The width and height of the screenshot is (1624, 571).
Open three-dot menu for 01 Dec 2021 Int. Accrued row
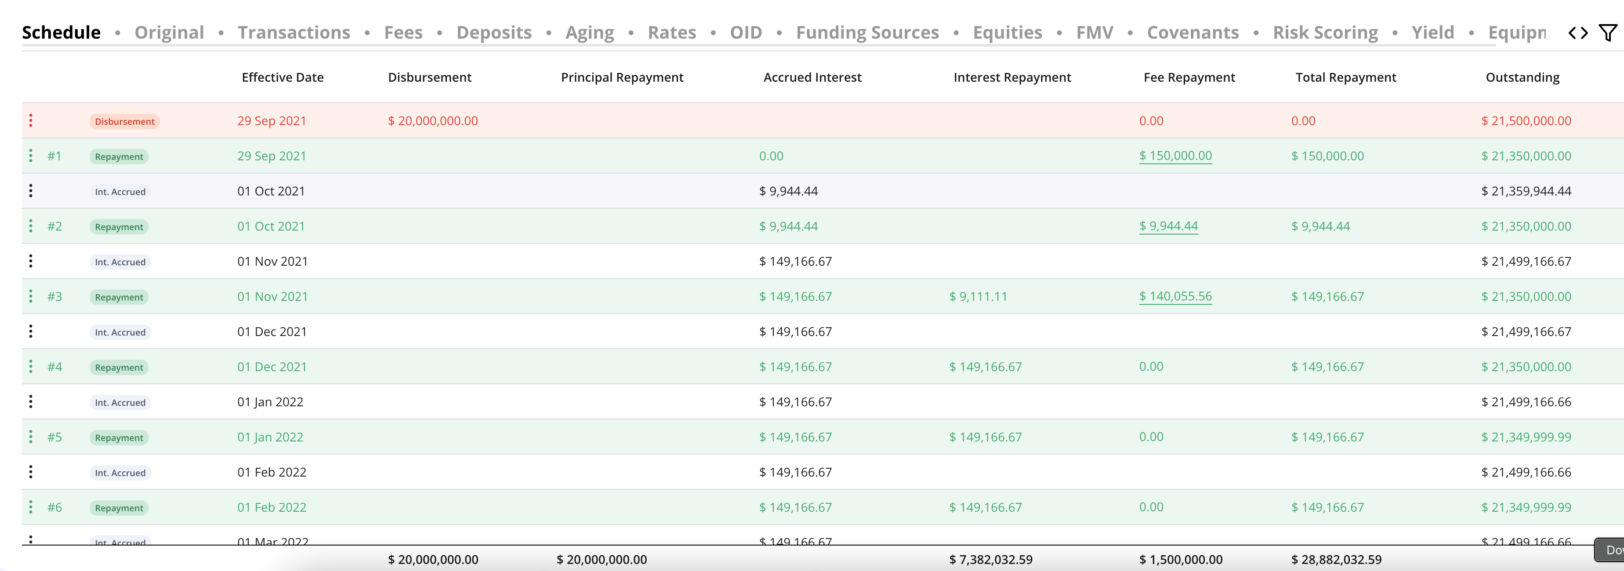pyautogui.click(x=31, y=332)
